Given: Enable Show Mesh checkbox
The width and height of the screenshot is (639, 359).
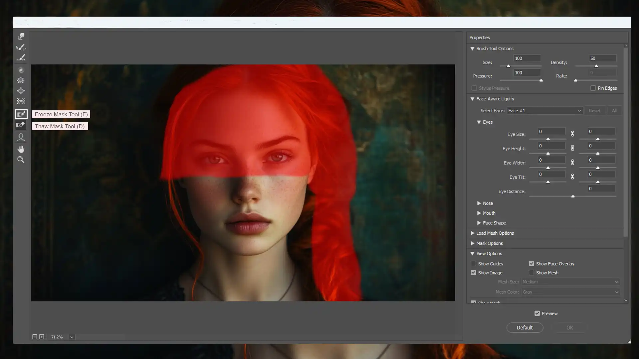Looking at the screenshot, I should pos(532,273).
